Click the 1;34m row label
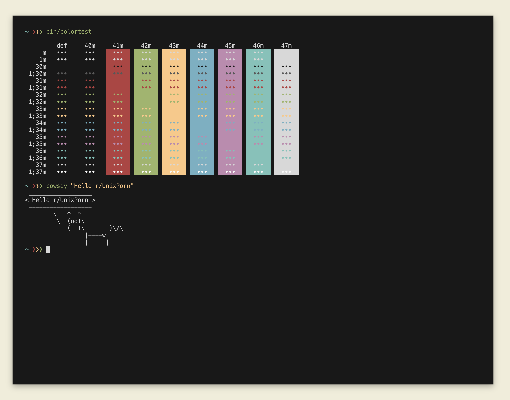The image size is (510, 400). (x=37, y=130)
